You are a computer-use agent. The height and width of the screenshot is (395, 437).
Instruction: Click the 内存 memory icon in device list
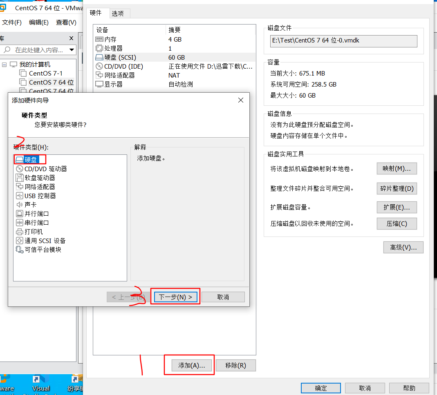tap(99, 39)
